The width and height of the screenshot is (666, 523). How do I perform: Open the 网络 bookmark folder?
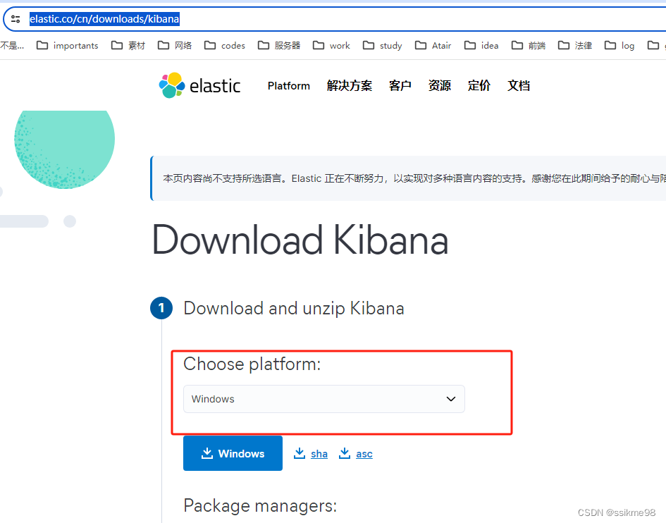[x=175, y=45]
